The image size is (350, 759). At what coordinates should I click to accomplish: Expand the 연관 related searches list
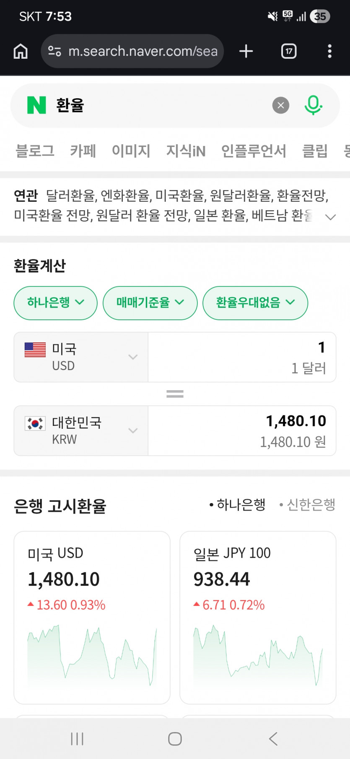click(330, 217)
